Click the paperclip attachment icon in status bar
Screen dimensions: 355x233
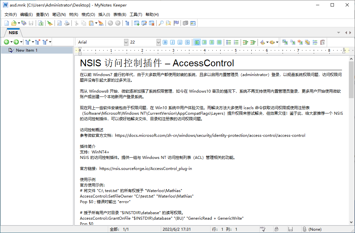(304, 229)
